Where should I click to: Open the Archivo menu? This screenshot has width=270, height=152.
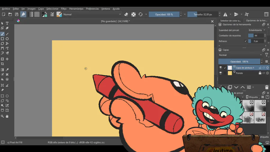pos(6,9)
